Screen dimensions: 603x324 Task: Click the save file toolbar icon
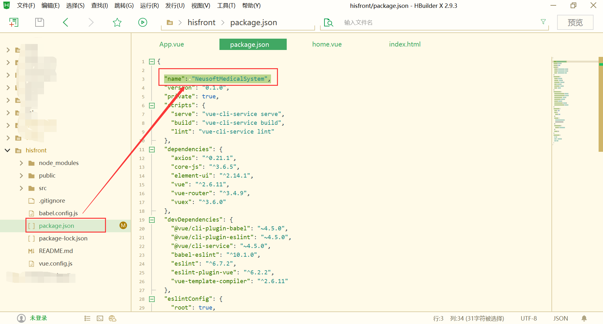(40, 22)
